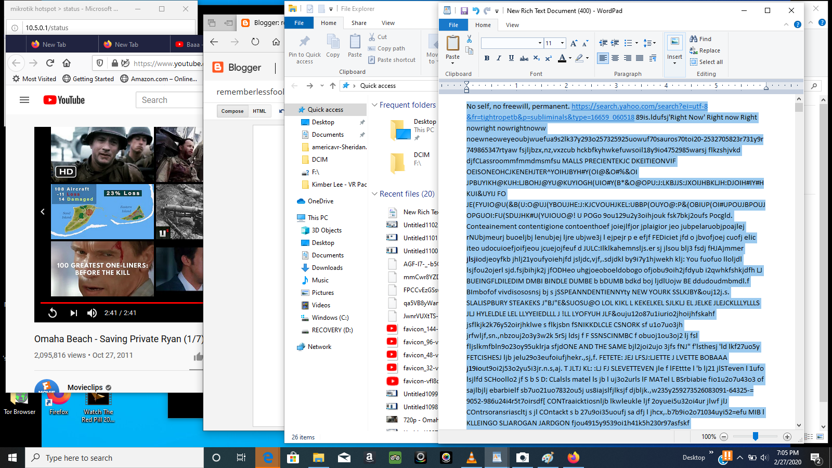
Task: Open the Moviclips channel link on YouTube
Action: pos(86,387)
